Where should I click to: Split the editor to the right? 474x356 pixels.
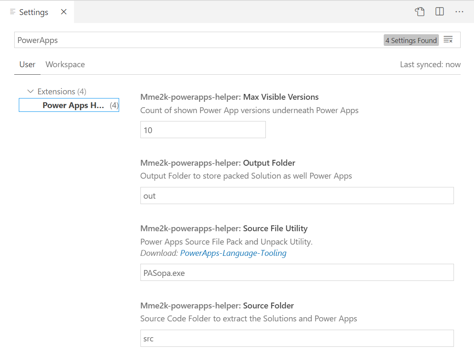440,12
